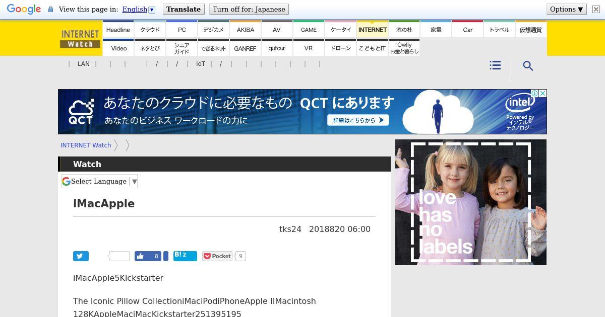Open the hamburger list menu icon
This screenshot has height=317, width=605.
(x=495, y=65)
